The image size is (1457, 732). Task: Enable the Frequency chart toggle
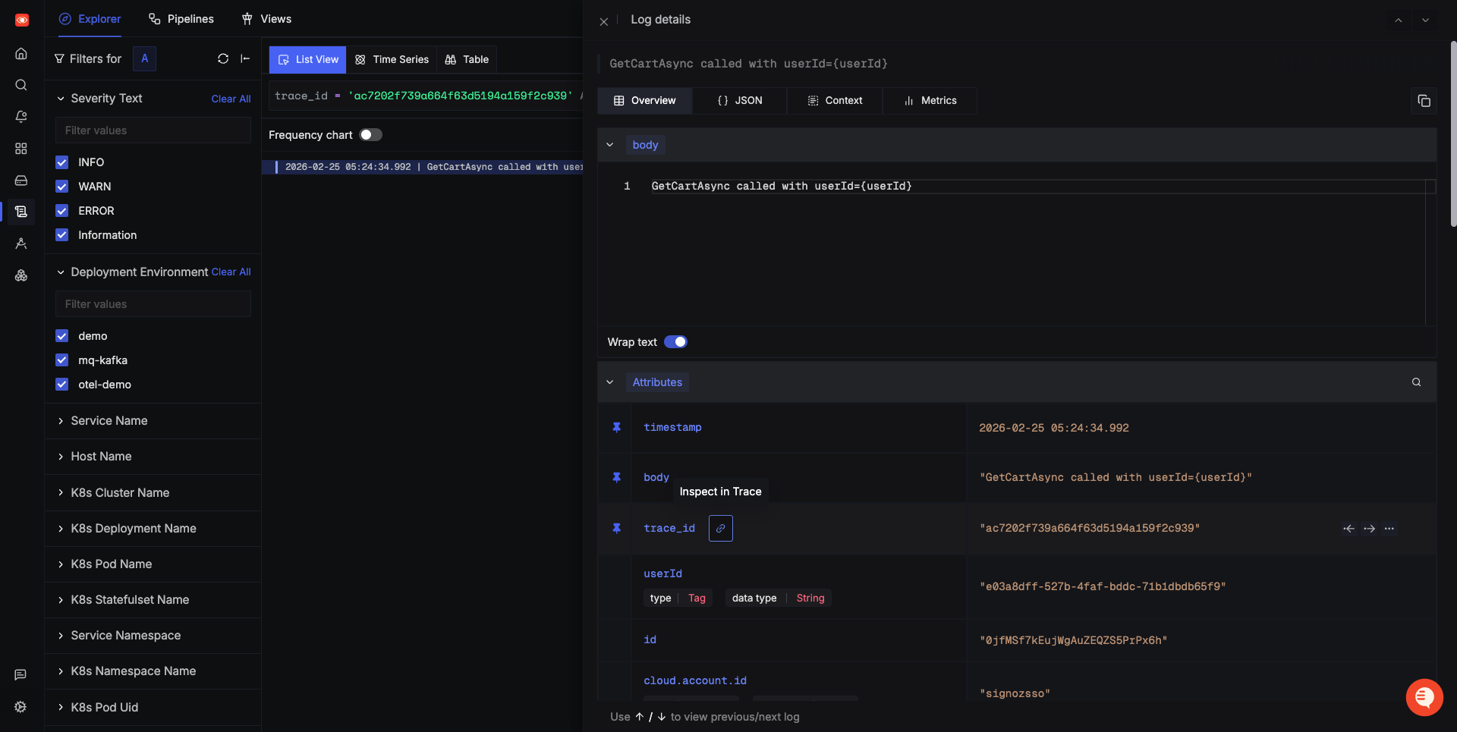[370, 135]
